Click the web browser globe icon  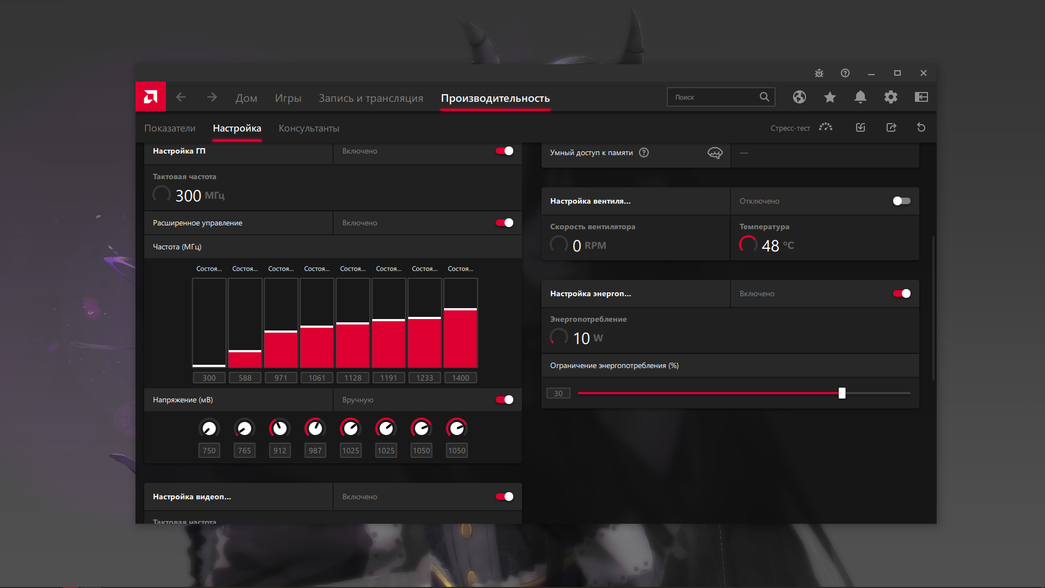[799, 97]
